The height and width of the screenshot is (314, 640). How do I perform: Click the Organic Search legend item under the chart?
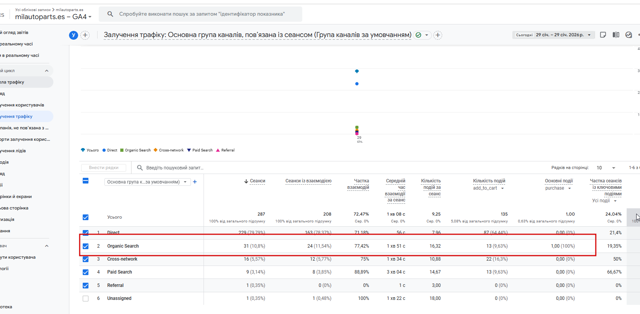point(135,150)
